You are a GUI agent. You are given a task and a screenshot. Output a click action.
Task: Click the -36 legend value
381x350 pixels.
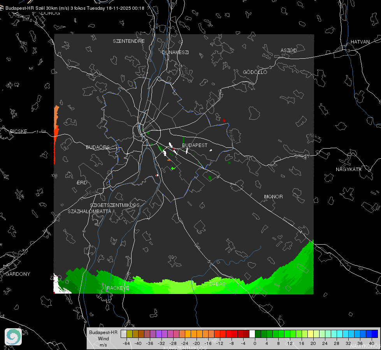coord(150,343)
